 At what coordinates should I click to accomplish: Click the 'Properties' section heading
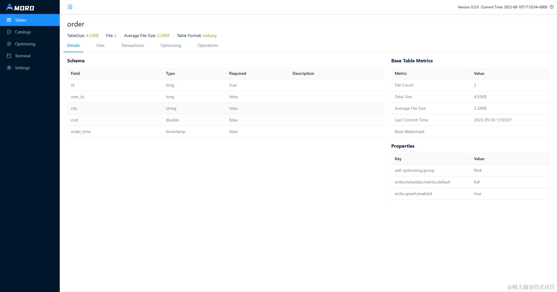tap(403, 146)
